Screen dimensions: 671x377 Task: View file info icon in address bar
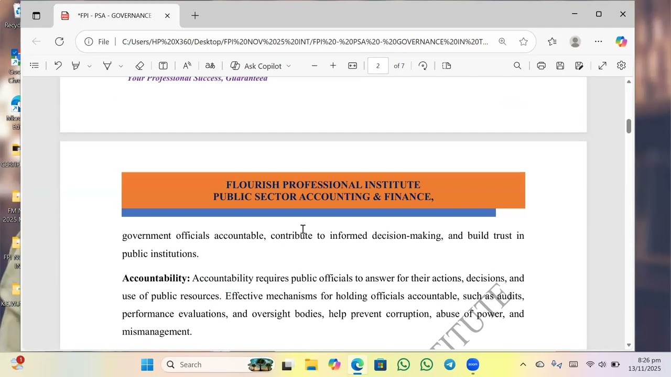tap(89, 42)
